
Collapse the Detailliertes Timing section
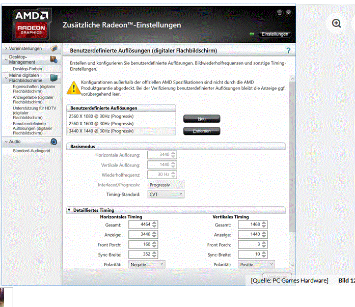69,210
